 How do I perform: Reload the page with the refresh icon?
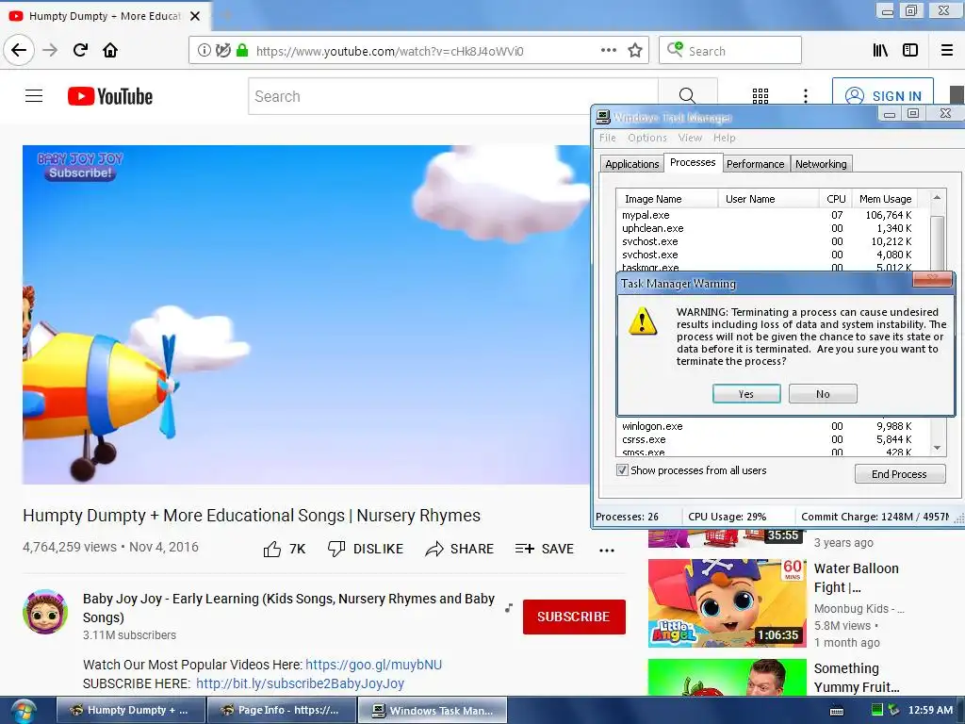pos(81,50)
